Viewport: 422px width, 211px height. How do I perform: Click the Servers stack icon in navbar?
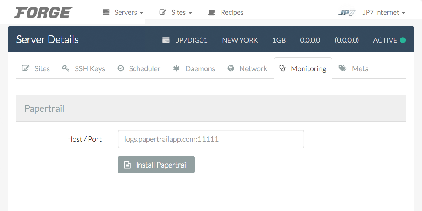106,12
